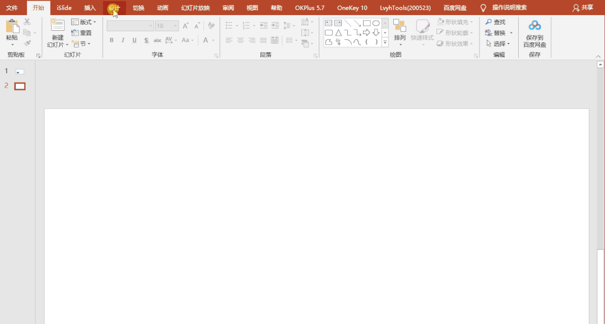Open the line spacing dropdown

289,26
